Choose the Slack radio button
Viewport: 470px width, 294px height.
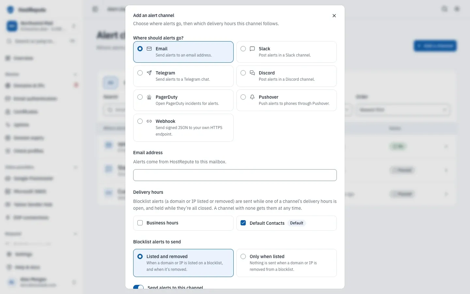click(x=243, y=49)
